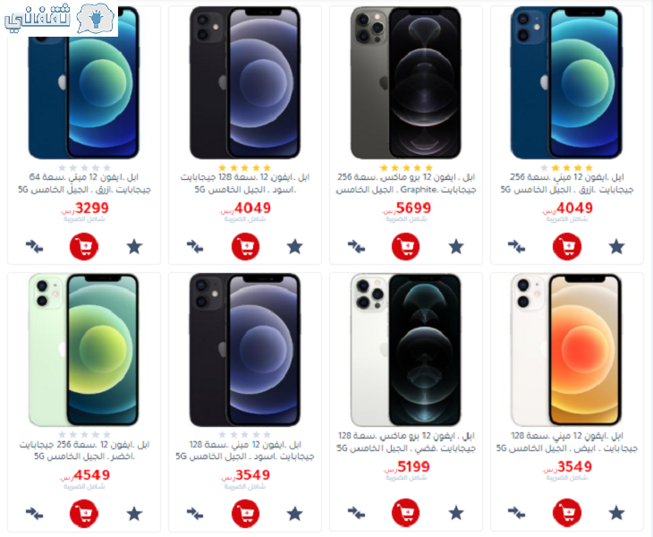The image size is (653, 537).
Task: Click compare arrows for 3549 white iPhone 12 mini
Action: [516, 513]
